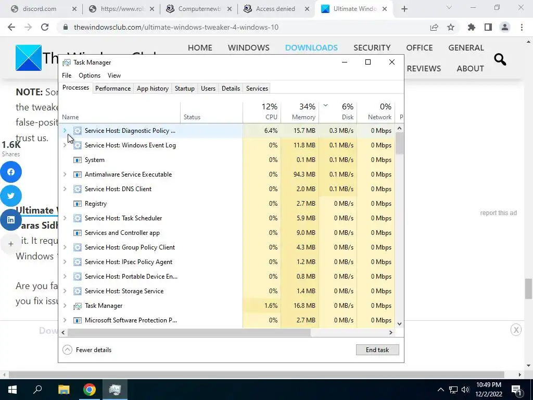Expand Service Host: Task Scheduler row
This screenshot has width=533, height=400.
(65, 218)
